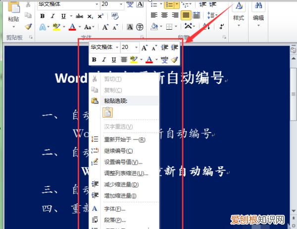The image size is (297, 229).
Task: Open the Change Case Aa dropdown
Action: 89,27
